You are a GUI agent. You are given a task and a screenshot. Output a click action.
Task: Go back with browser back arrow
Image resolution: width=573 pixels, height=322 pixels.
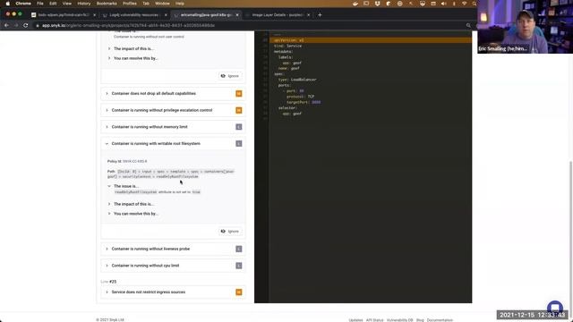(6, 25)
